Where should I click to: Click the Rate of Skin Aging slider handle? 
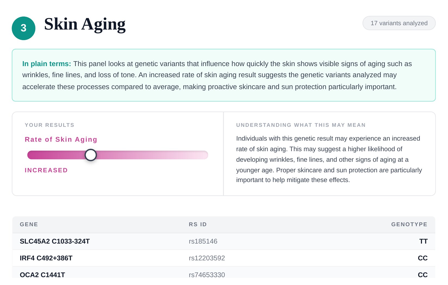click(91, 155)
